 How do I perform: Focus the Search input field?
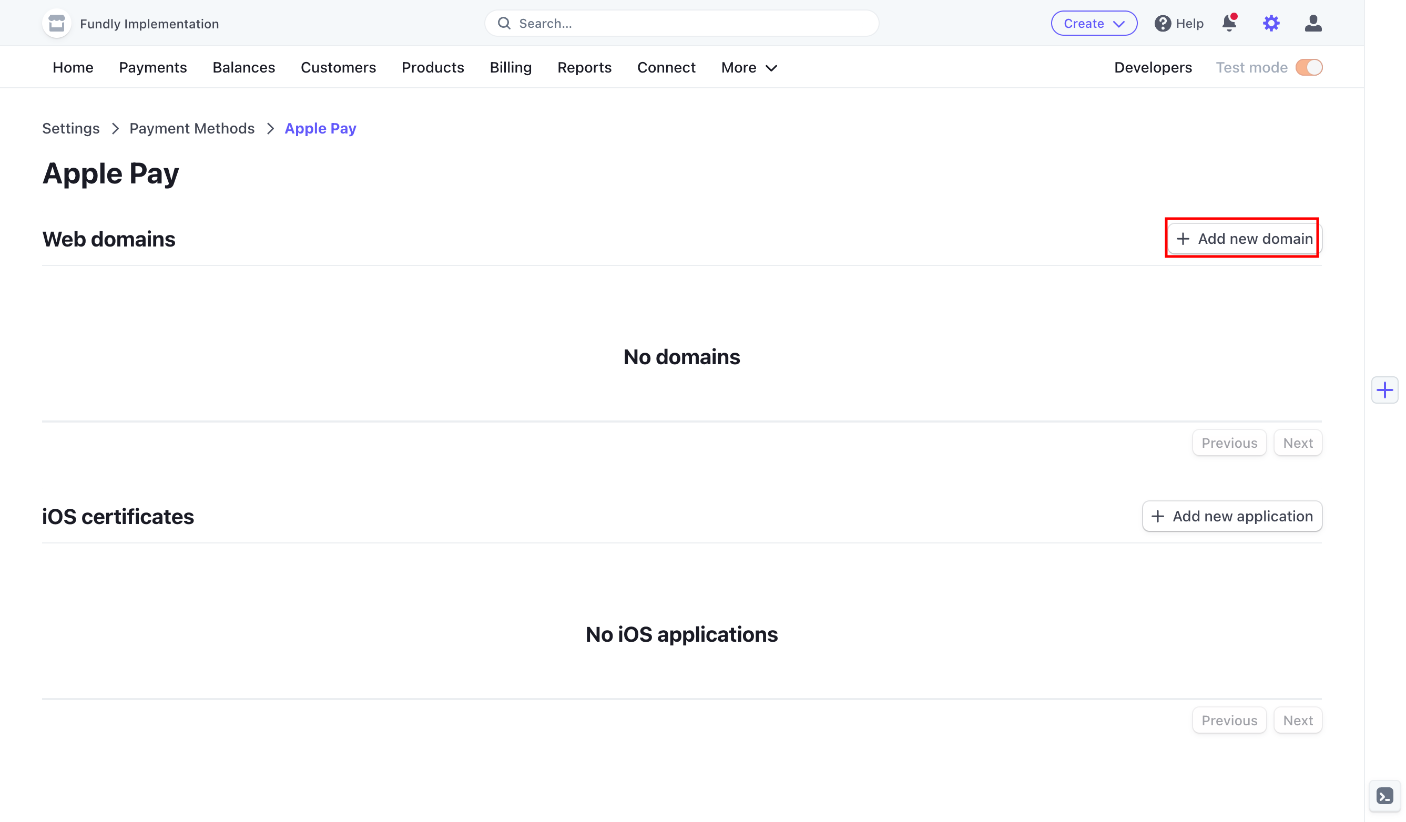[x=681, y=24]
